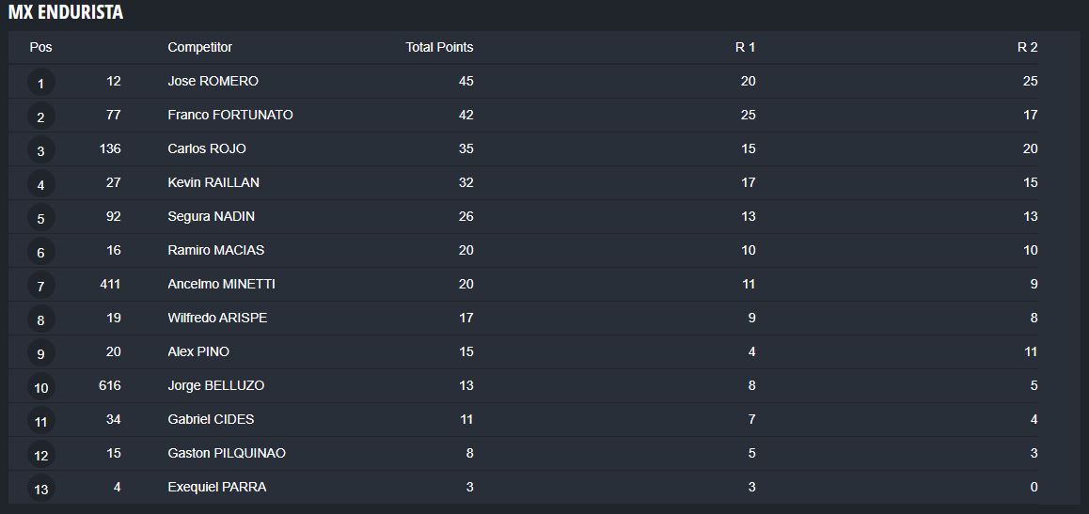The height and width of the screenshot is (514, 1089).
Task: Open competitor Jose ROMERO
Action: tap(213, 81)
